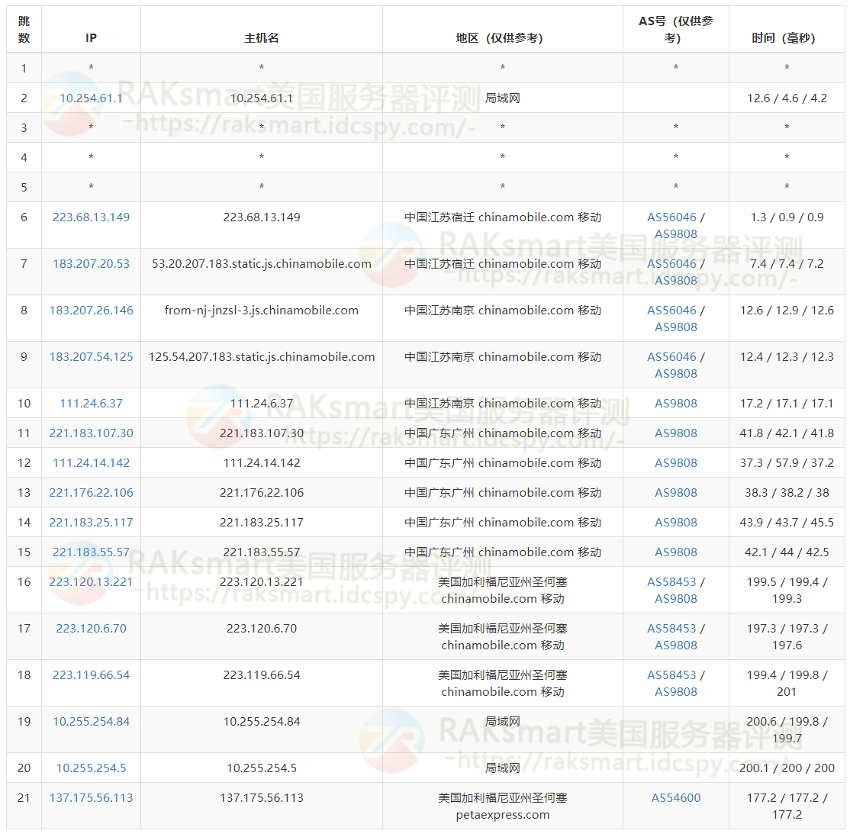
Task: Click 局域网 region in hop 2 row
Action: [503, 98]
